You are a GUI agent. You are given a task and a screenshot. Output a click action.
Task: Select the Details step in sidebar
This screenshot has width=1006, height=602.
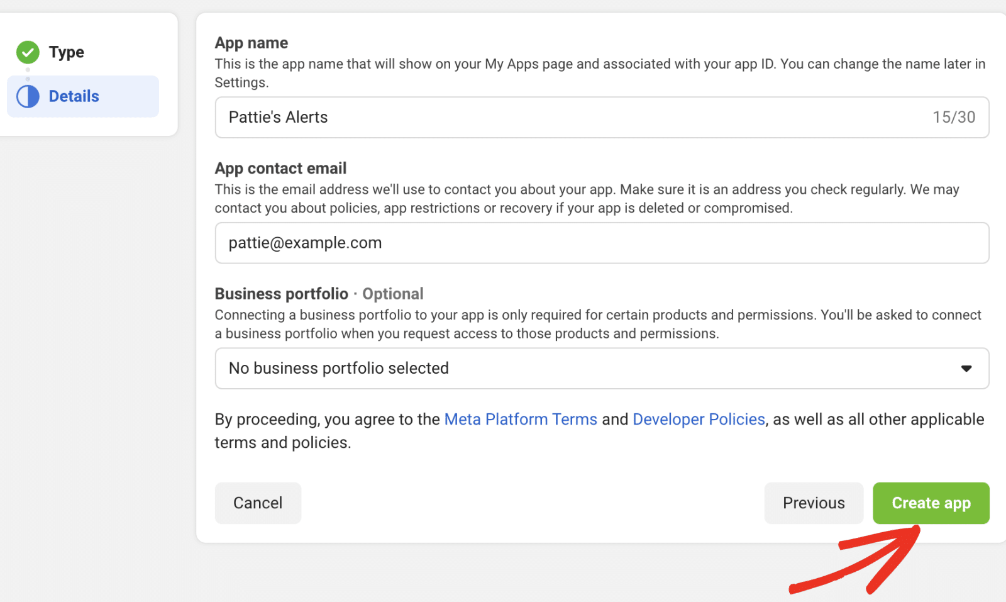[x=83, y=96]
